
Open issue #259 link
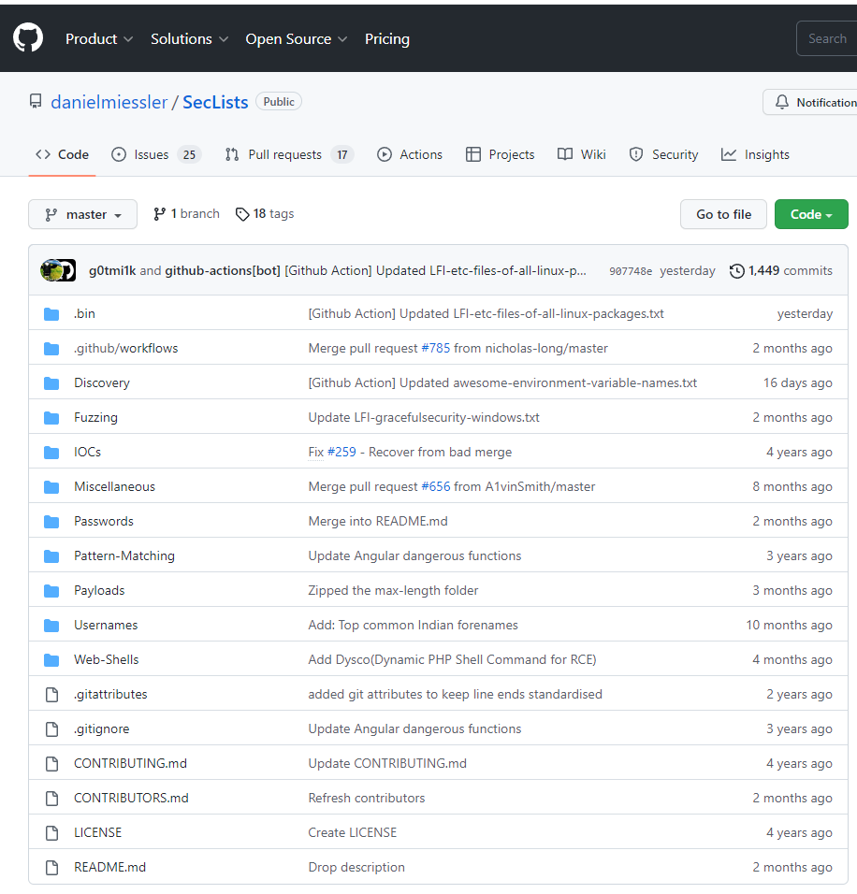(341, 452)
